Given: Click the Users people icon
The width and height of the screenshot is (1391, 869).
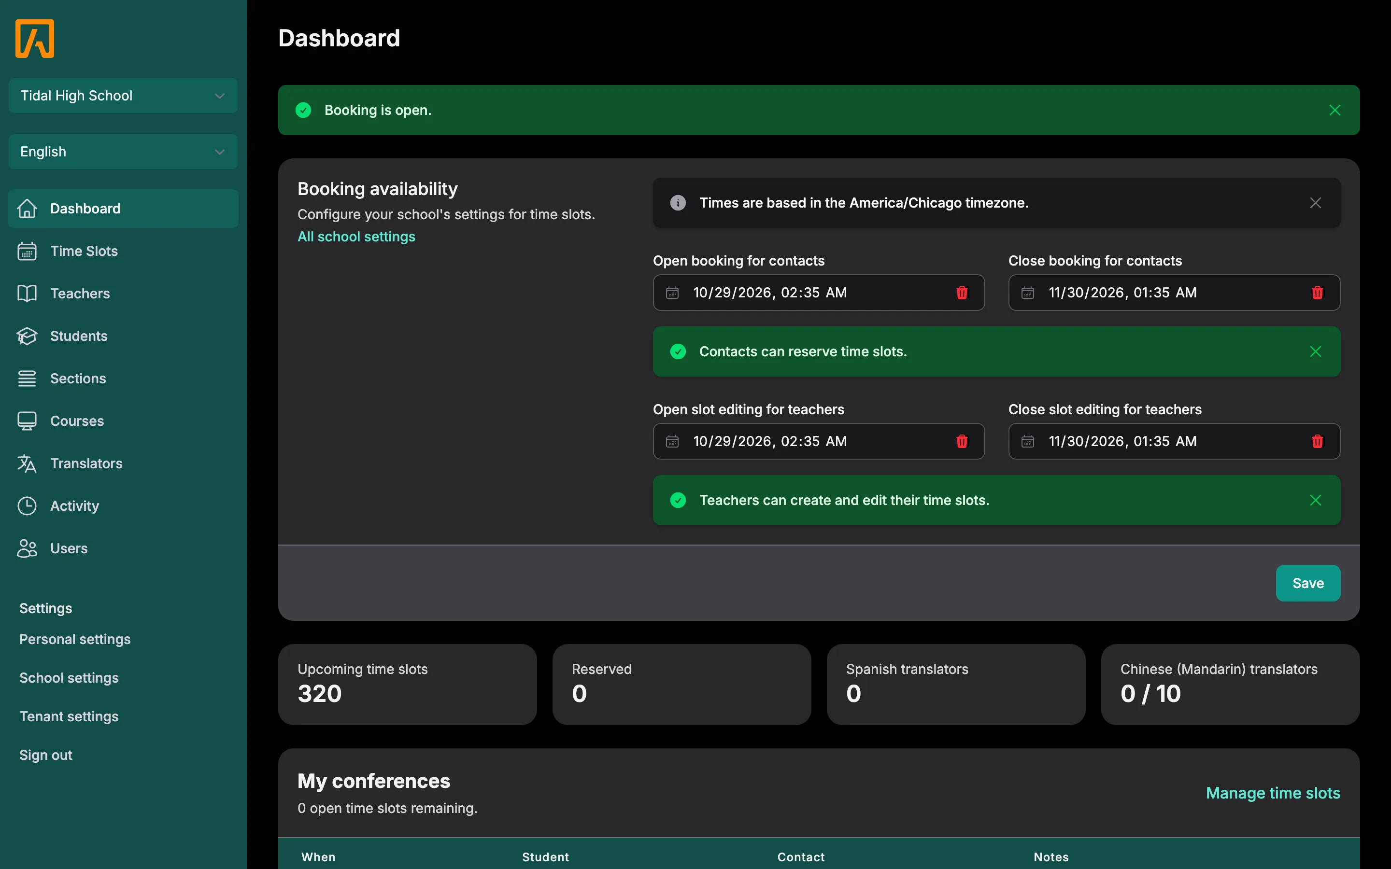Looking at the screenshot, I should click(27, 549).
